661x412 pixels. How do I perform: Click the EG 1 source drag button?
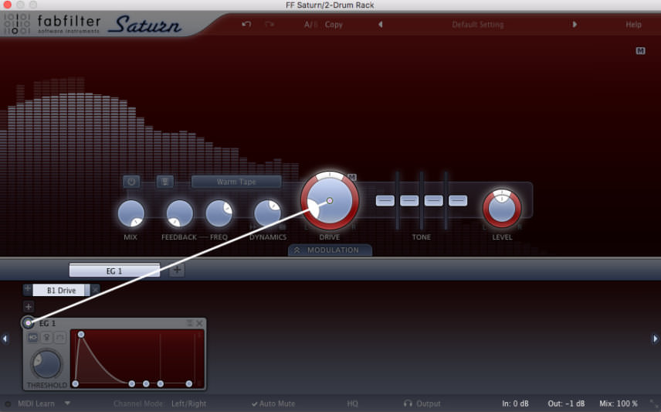(x=29, y=323)
